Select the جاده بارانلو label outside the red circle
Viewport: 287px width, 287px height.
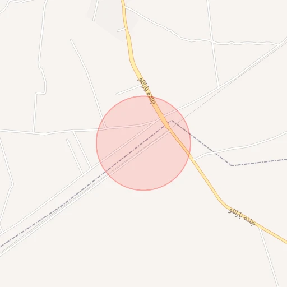242,217
